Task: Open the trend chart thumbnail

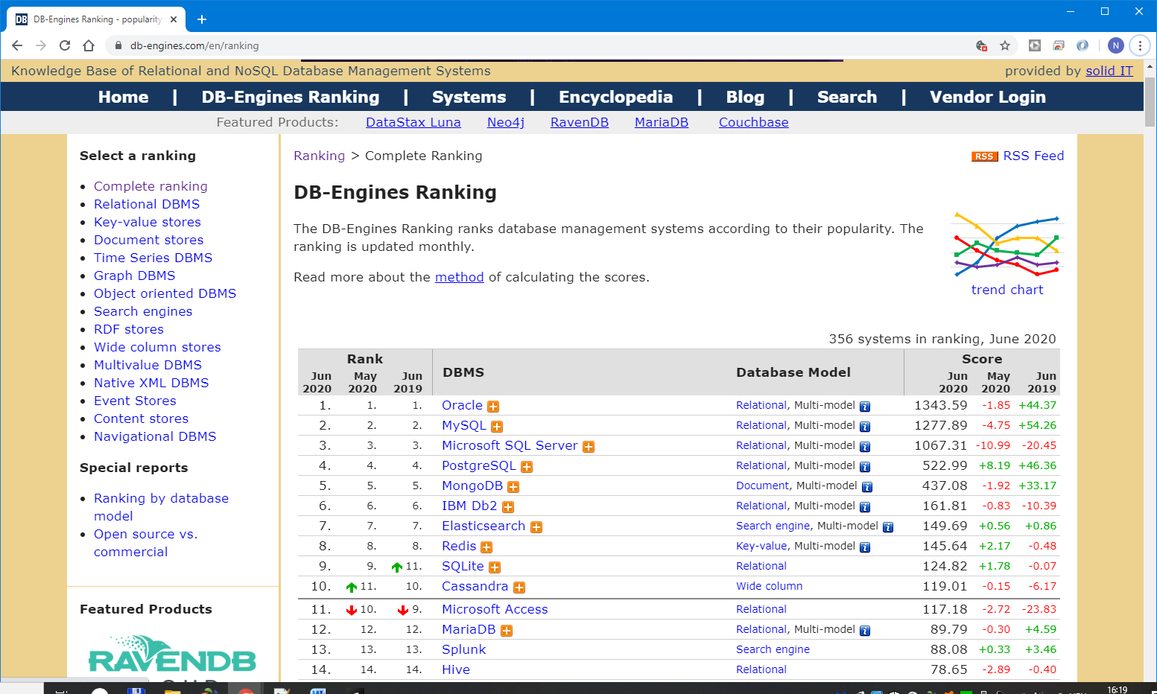Action: pyautogui.click(x=1007, y=244)
